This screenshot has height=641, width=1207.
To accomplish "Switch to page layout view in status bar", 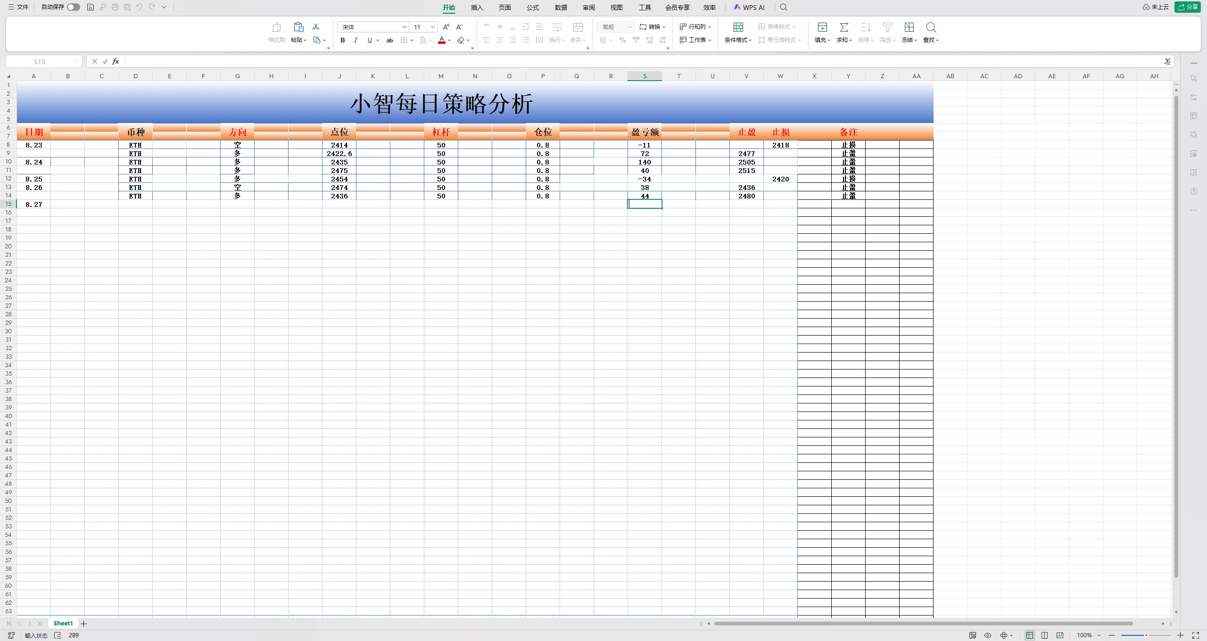I will coord(1045,635).
